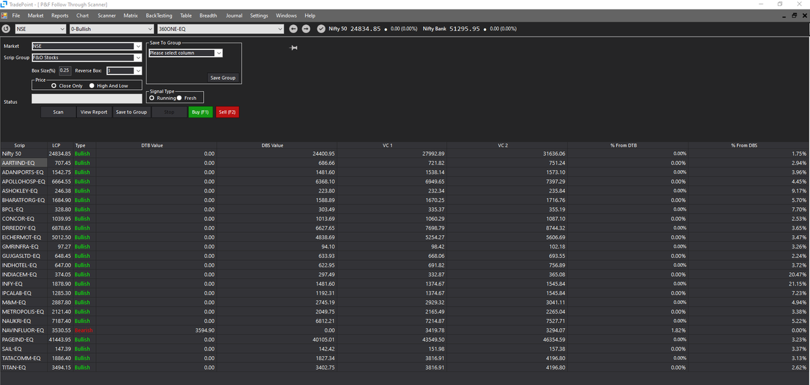Click the Save to Group button
The width and height of the screenshot is (810, 385).
coord(131,111)
